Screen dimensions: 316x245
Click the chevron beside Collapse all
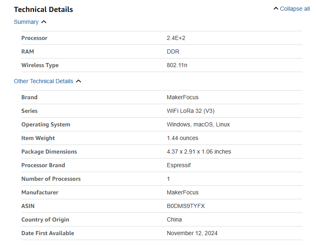pos(276,8)
